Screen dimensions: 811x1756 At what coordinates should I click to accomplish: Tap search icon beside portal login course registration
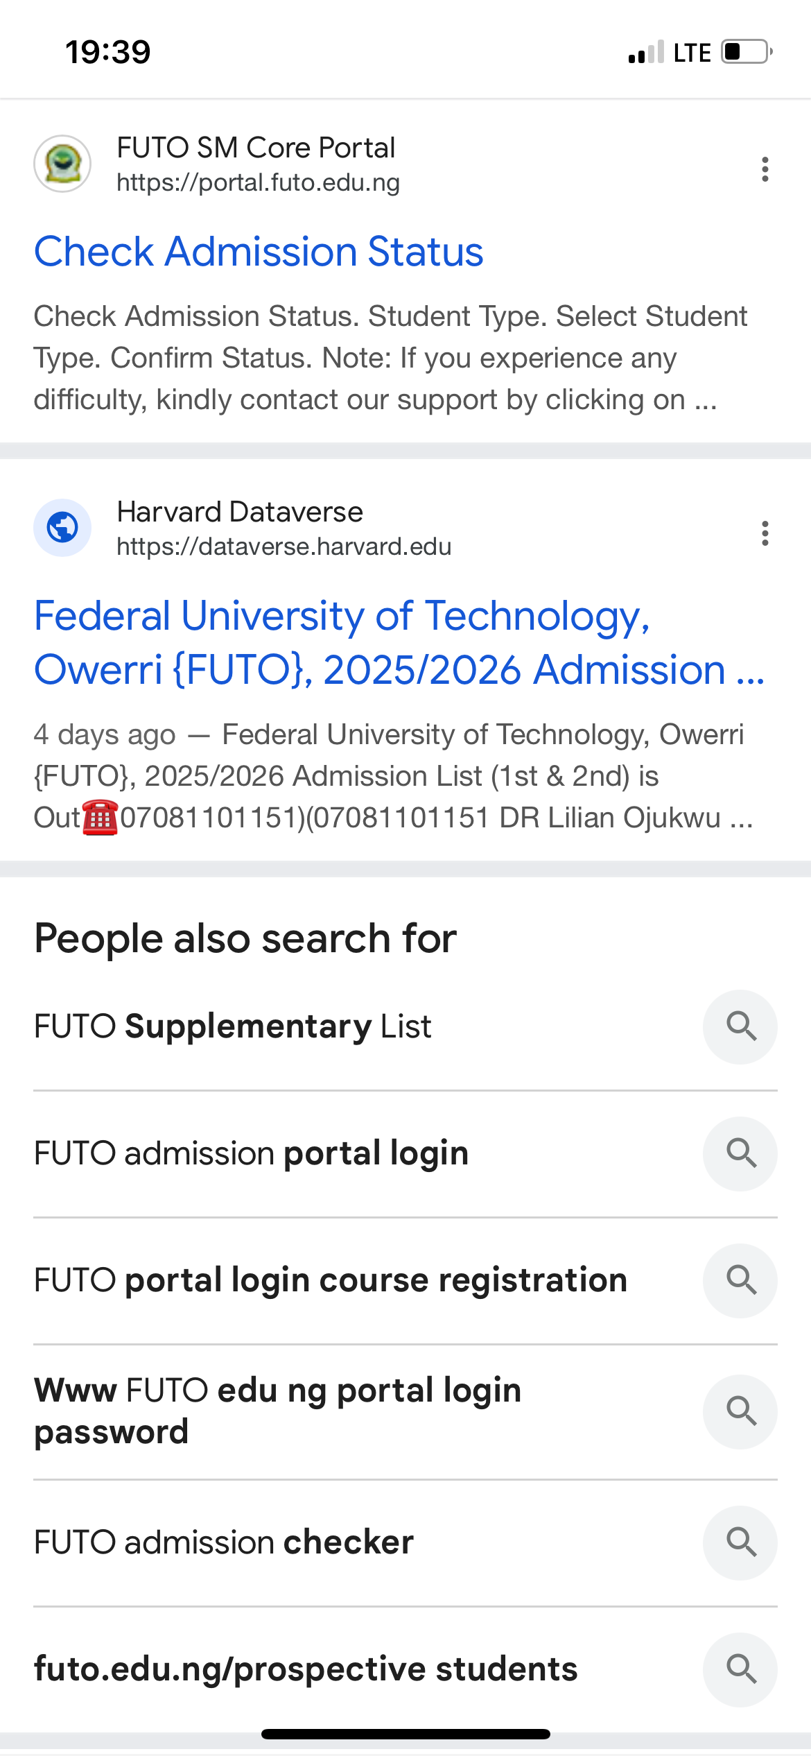(x=740, y=1280)
